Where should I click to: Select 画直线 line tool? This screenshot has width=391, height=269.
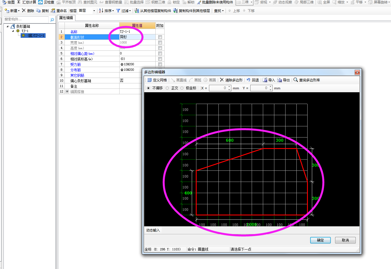tap(179, 80)
